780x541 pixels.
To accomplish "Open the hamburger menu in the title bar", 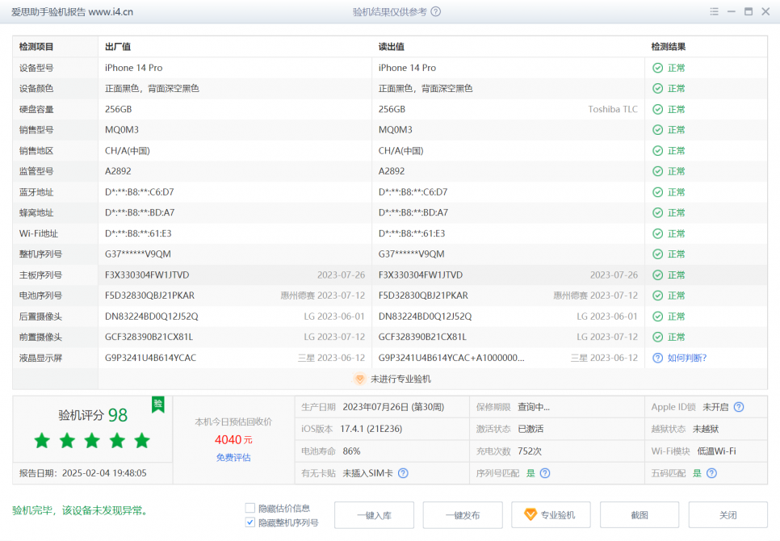I will point(714,11).
